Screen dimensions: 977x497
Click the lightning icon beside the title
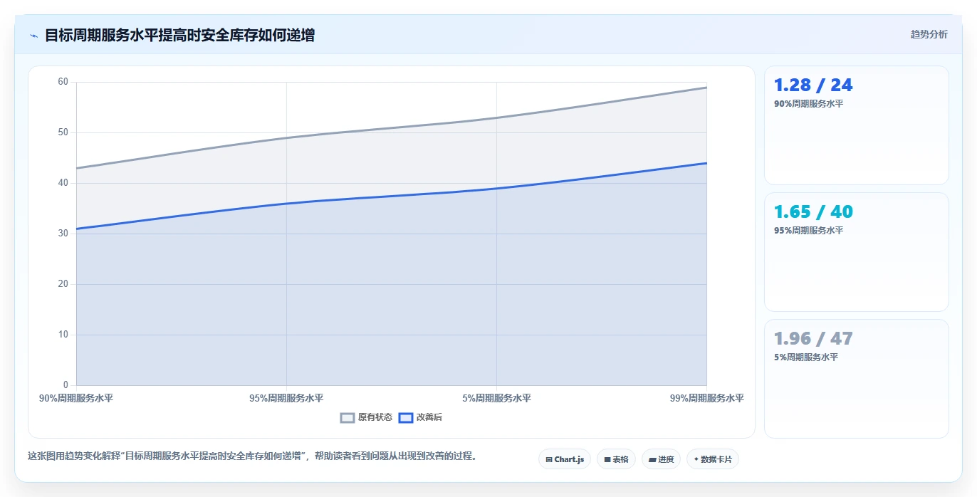click(x=33, y=36)
